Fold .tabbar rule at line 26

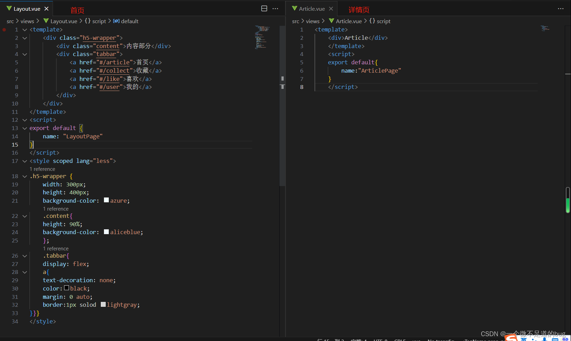(x=25, y=256)
